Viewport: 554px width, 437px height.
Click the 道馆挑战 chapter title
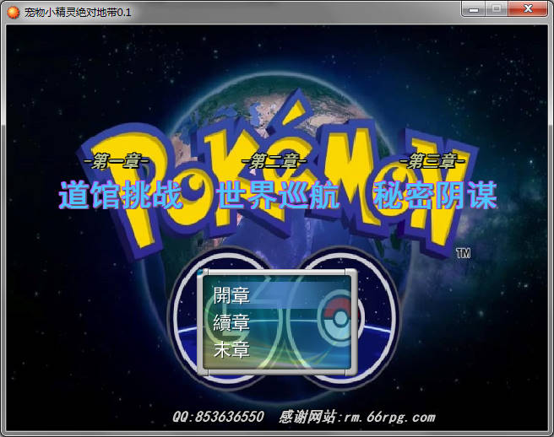(121, 195)
